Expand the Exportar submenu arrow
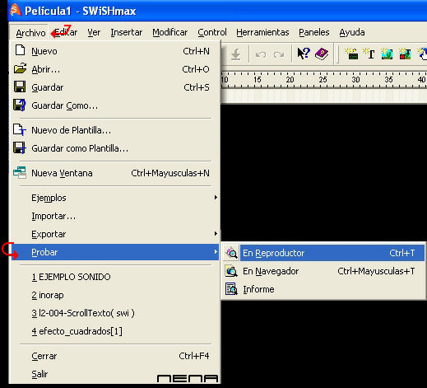Screen dimensions: 427x388 pyautogui.click(x=216, y=234)
